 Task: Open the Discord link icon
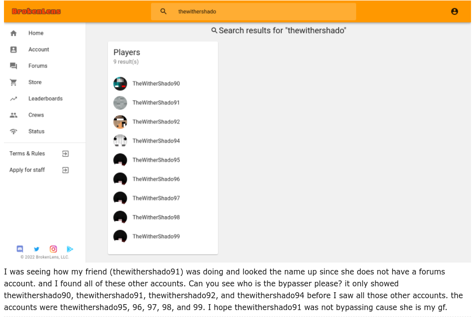[x=20, y=249]
